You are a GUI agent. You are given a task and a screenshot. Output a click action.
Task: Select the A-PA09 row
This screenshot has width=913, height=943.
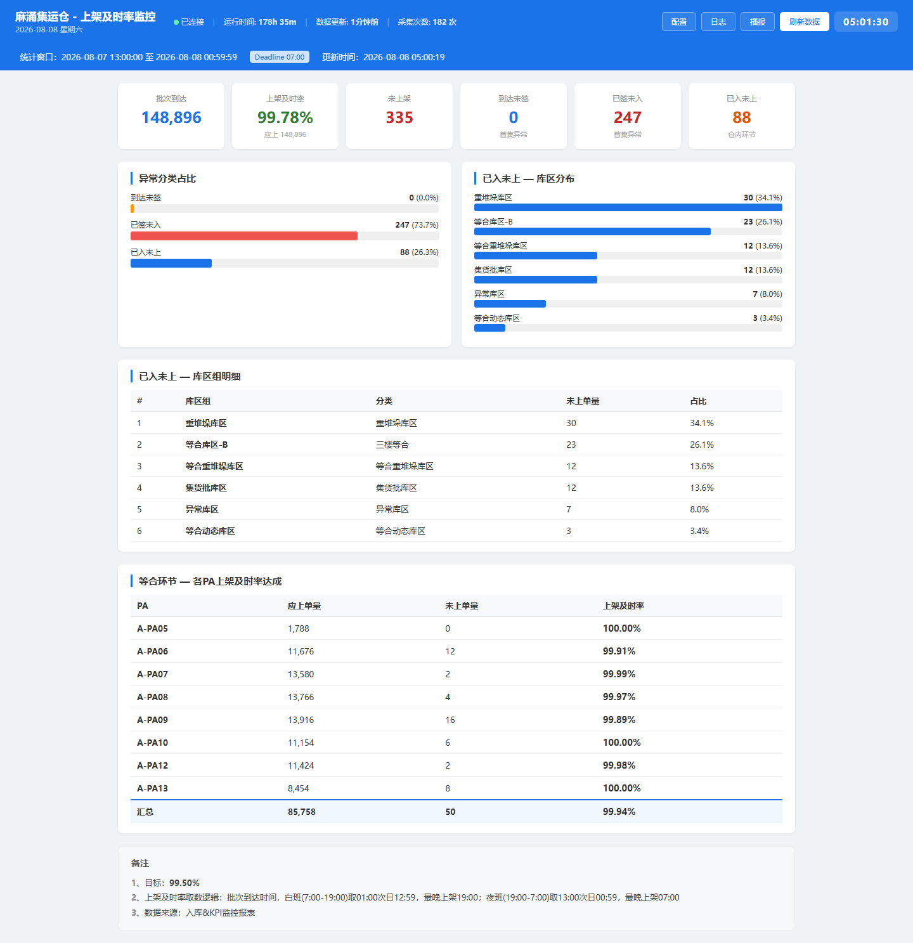(456, 720)
